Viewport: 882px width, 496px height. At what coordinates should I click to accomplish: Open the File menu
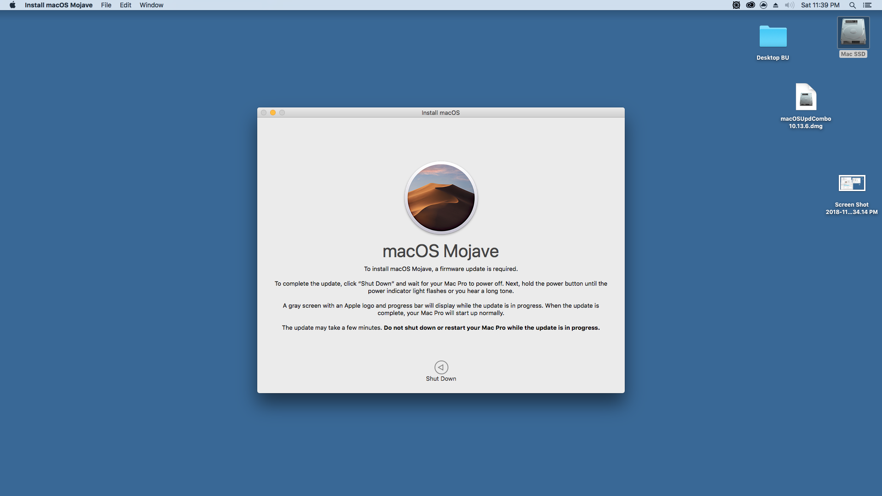click(x=106, y=5)
